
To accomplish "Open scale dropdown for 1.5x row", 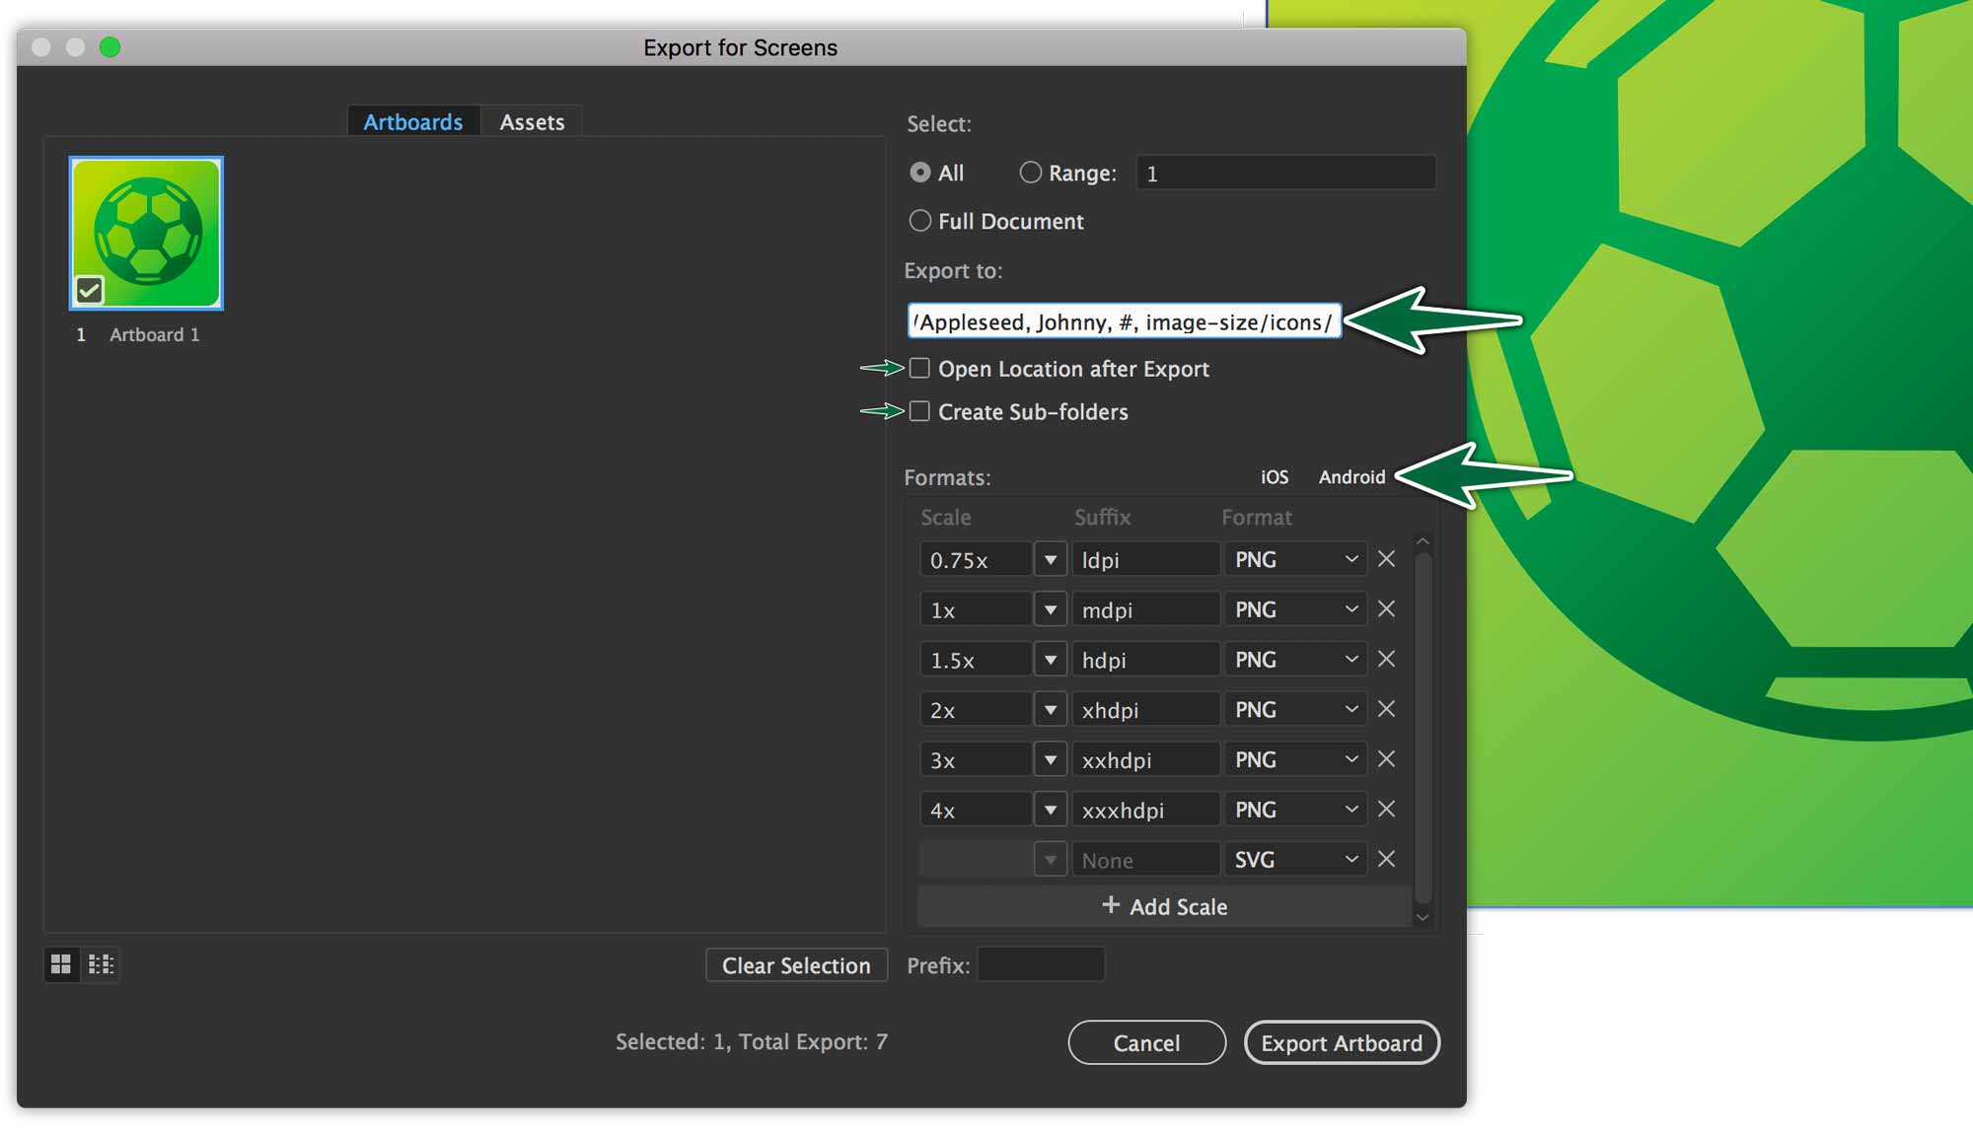I will click(x=1051, y=660).
